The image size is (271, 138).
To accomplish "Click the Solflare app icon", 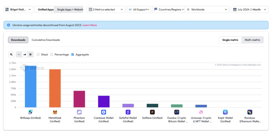I will click(x=152, y=112).
